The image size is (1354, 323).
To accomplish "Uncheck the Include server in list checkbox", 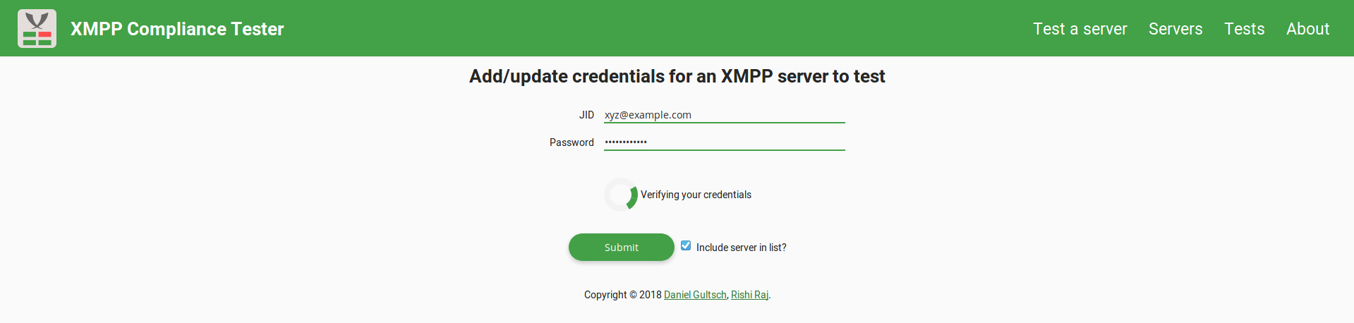I will pyautogui.click(x=686, y=246).
